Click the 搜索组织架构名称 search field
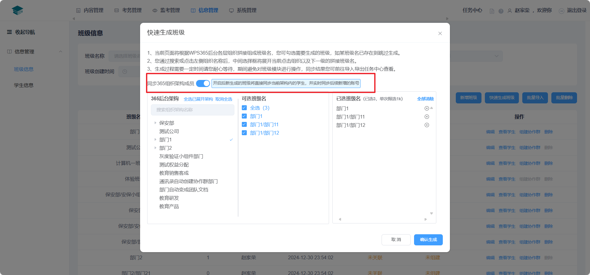 click(192, 110)
